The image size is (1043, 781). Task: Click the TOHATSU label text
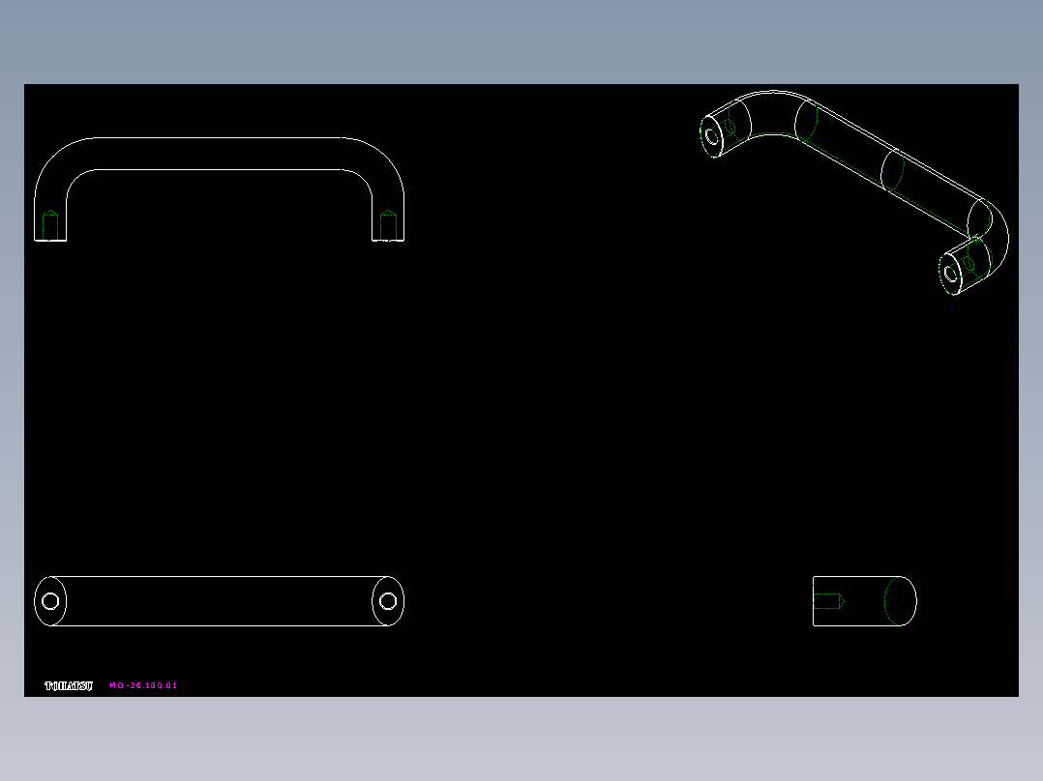(x=69, y=685)
